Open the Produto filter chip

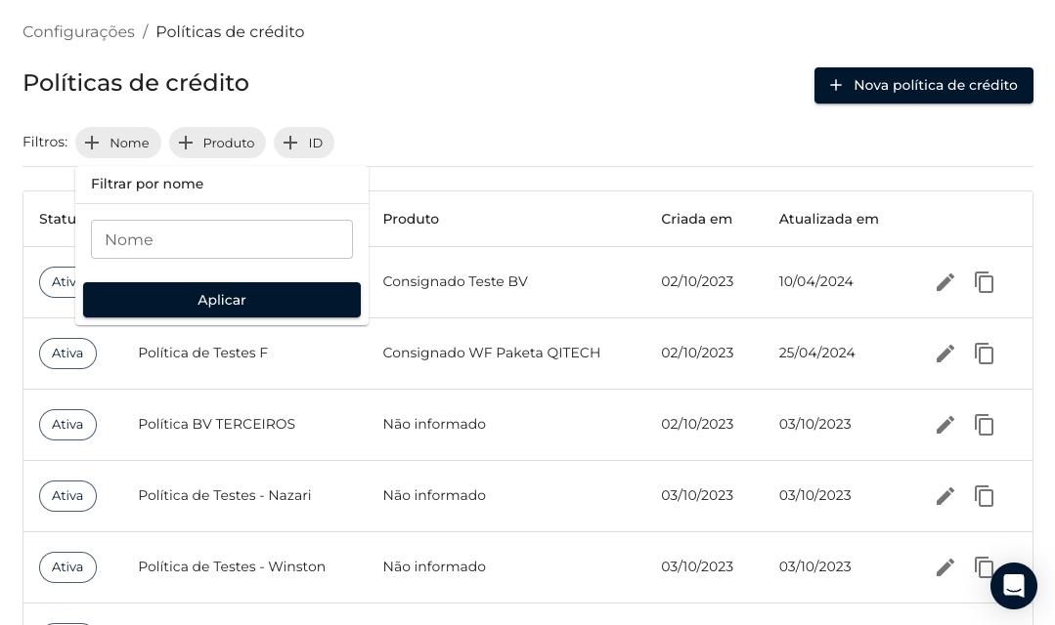pyautogui.click(x=217, y=143)
